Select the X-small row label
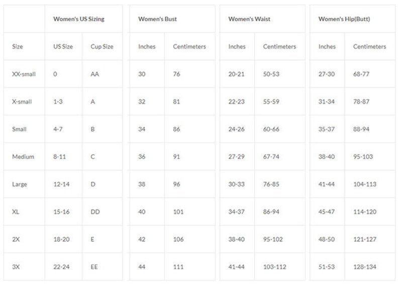Viewport: 399px width, 284px height. coord(22,102)
